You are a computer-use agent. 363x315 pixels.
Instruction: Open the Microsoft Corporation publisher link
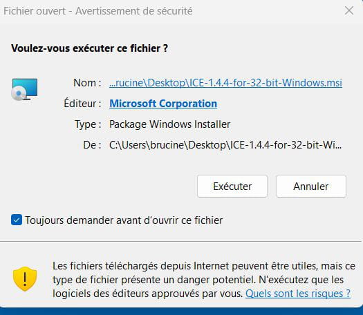(163, 104)
